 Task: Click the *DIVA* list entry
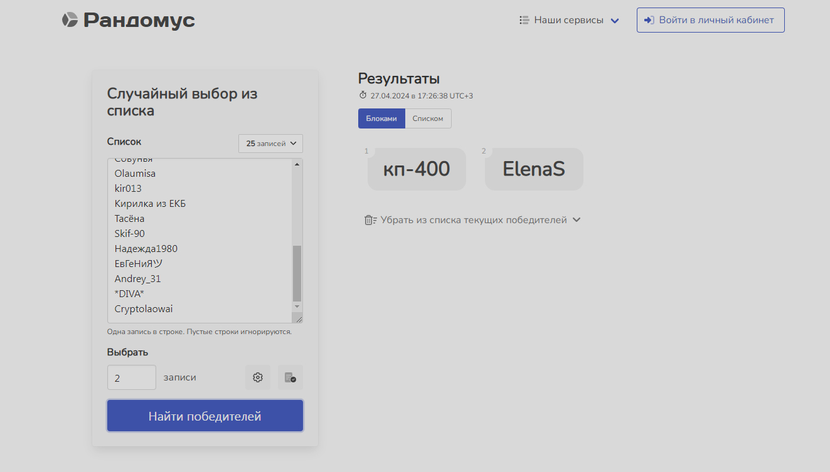[x=129, y=293]
